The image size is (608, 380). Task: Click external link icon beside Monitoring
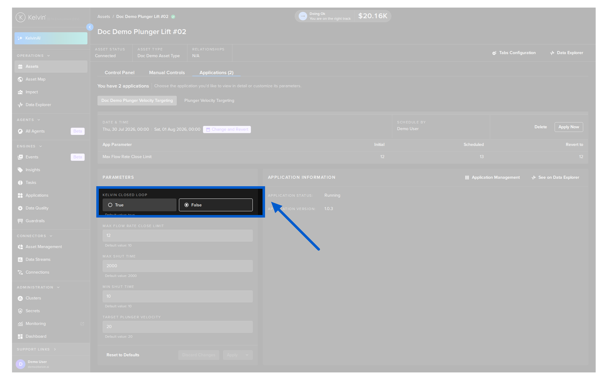[x=82, y=324]
